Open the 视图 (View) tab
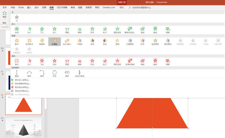The image size is (225, 138). click(x=80, y=7)
